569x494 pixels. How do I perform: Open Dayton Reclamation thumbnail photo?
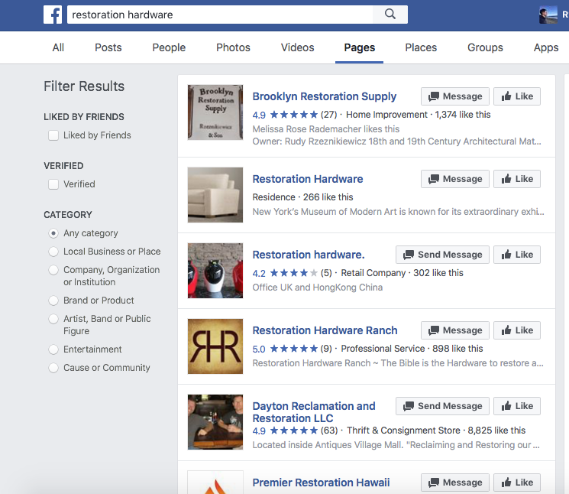[x=215, y=422]
